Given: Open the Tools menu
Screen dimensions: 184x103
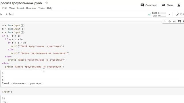Looking at the screenshot, I should pyautogui.click(x=41, y=8).
